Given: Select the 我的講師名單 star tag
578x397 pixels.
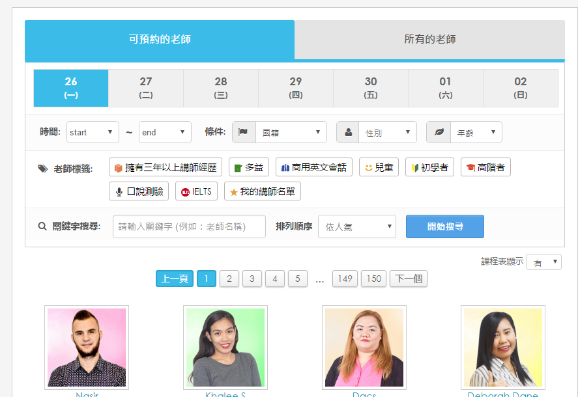Looking at the screenshot, I should pos(262,191).
